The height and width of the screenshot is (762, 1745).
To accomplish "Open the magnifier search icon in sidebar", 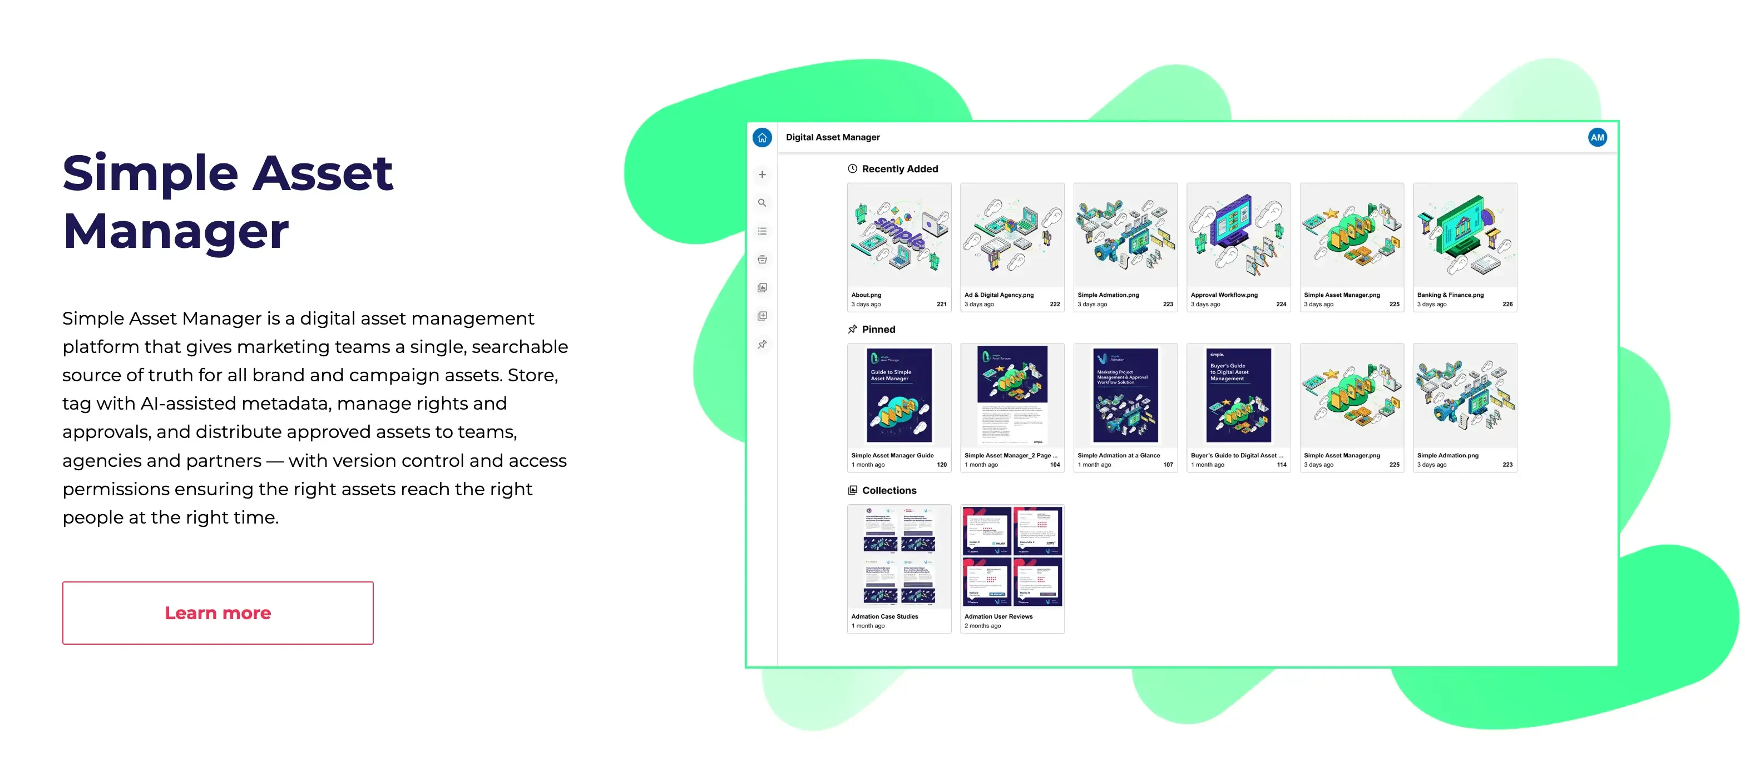I will 762,203.
